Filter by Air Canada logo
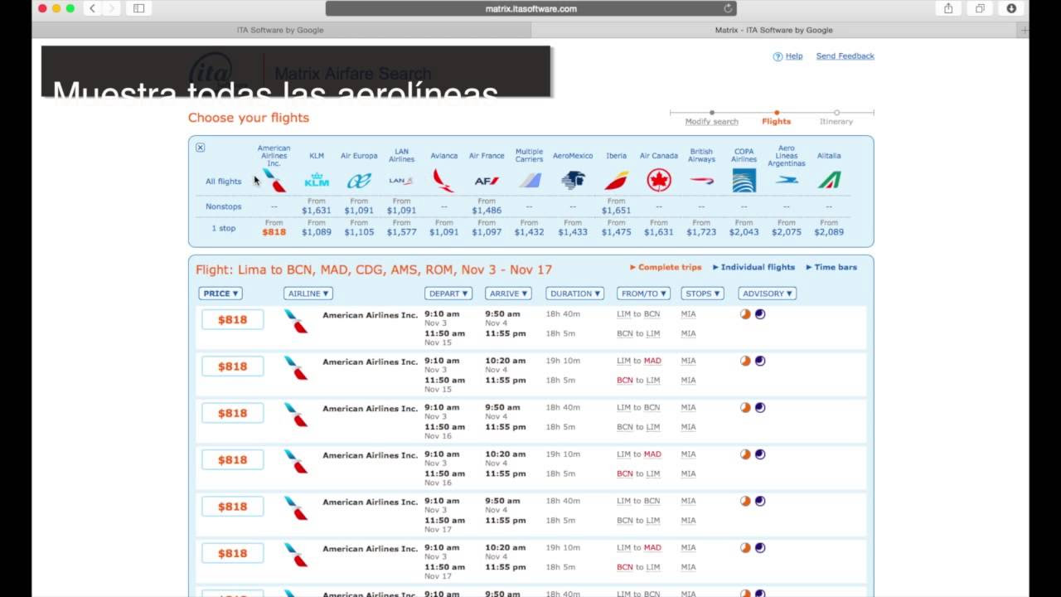Screen dimensions: 1061x597 659,180
